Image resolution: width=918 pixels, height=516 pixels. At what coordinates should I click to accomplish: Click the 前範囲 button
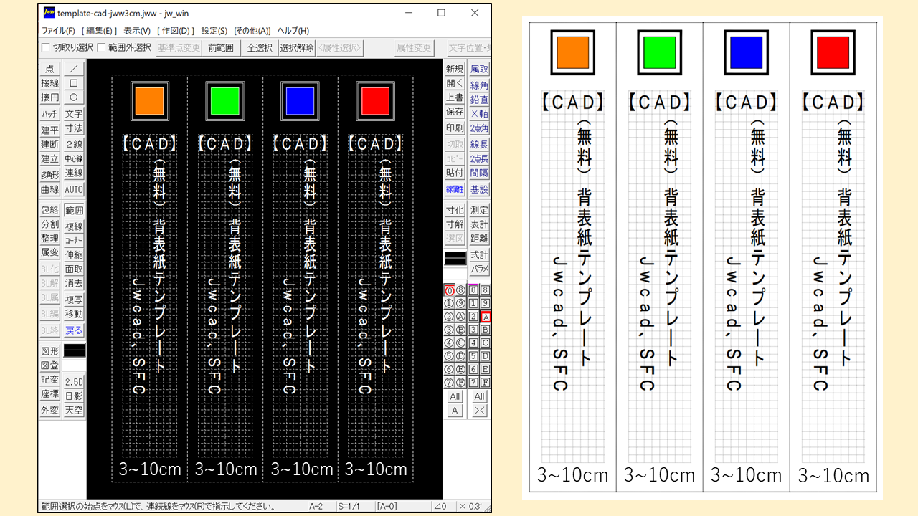(x=221, y=48)
